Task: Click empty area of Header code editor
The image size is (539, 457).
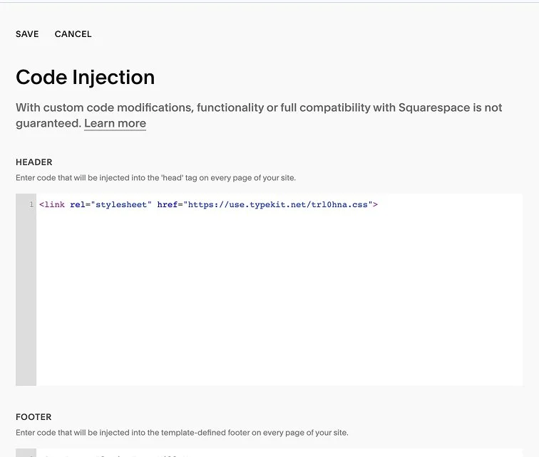Action: click(278, 299)
